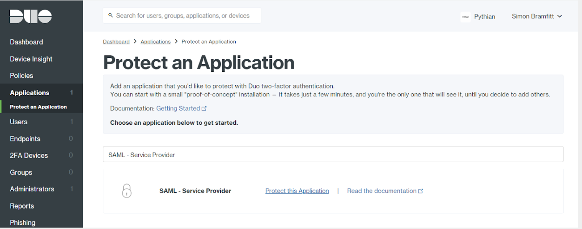Click the Applications breadcrumb link
Viewport: 582px width, 229px height.
point(156,42)
